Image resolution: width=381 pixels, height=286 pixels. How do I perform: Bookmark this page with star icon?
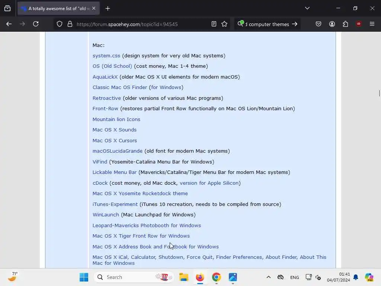[x=224, y=24]
